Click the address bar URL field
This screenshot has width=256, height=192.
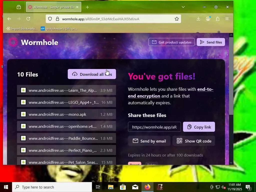(113, 19)
